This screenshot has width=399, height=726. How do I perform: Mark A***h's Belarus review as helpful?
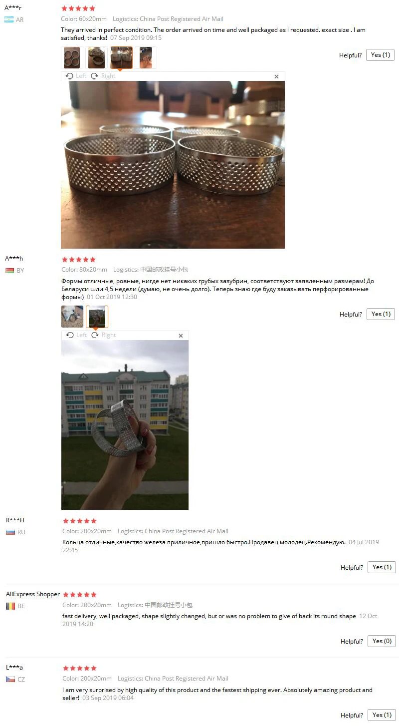(381, 314)
